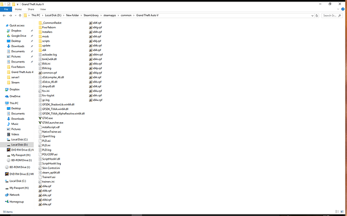This screenshot has width=347, height=216.
Task: Switch to large icons view in status bar
Action: pyautogui.click(x=342, y=212)
